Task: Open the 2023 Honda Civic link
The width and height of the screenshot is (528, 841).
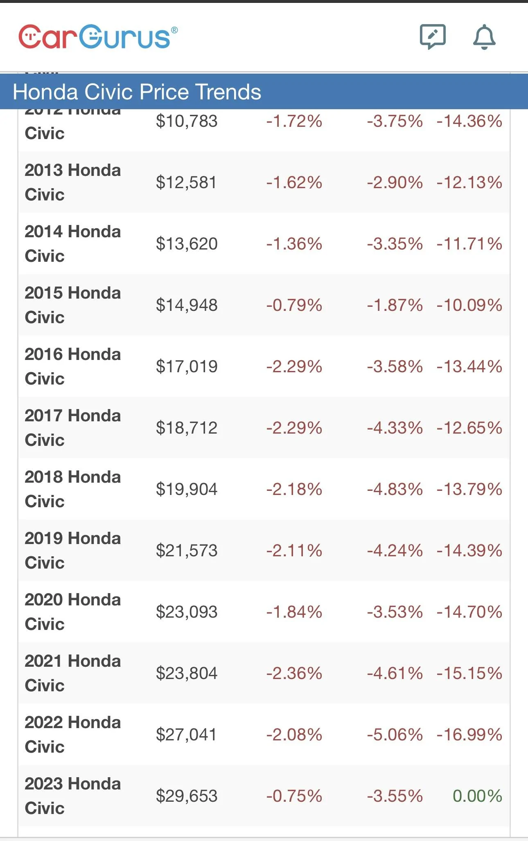Action: point(72,796)
